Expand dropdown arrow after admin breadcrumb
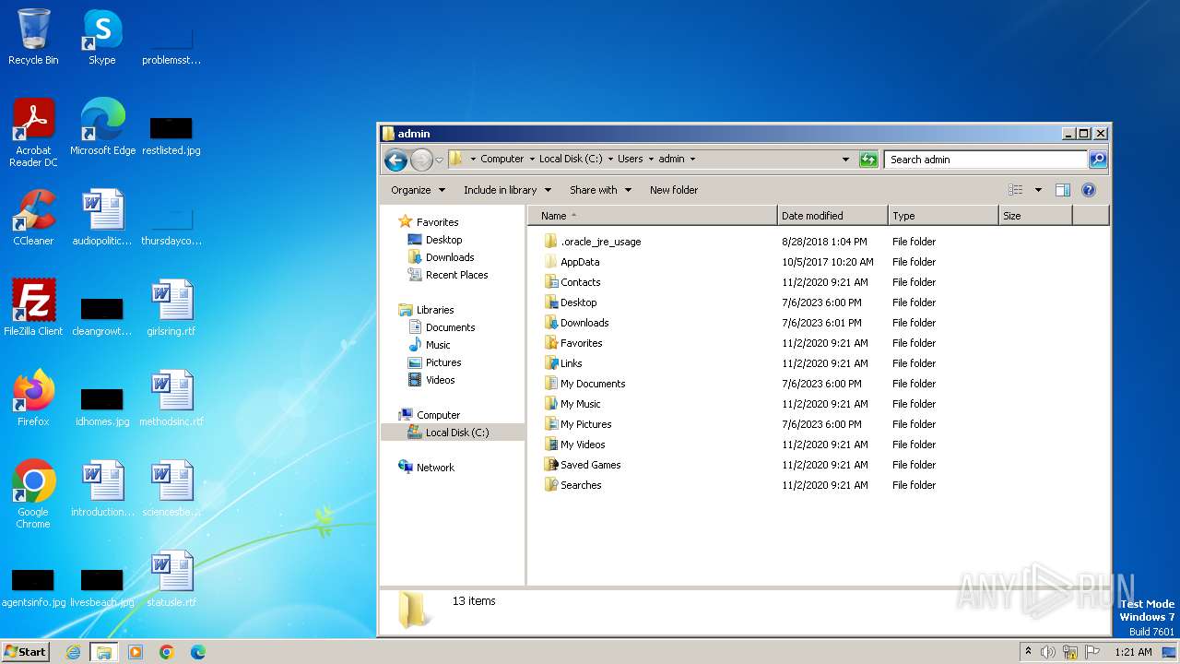The image size is (1180, 664). (x=692, y=159)
